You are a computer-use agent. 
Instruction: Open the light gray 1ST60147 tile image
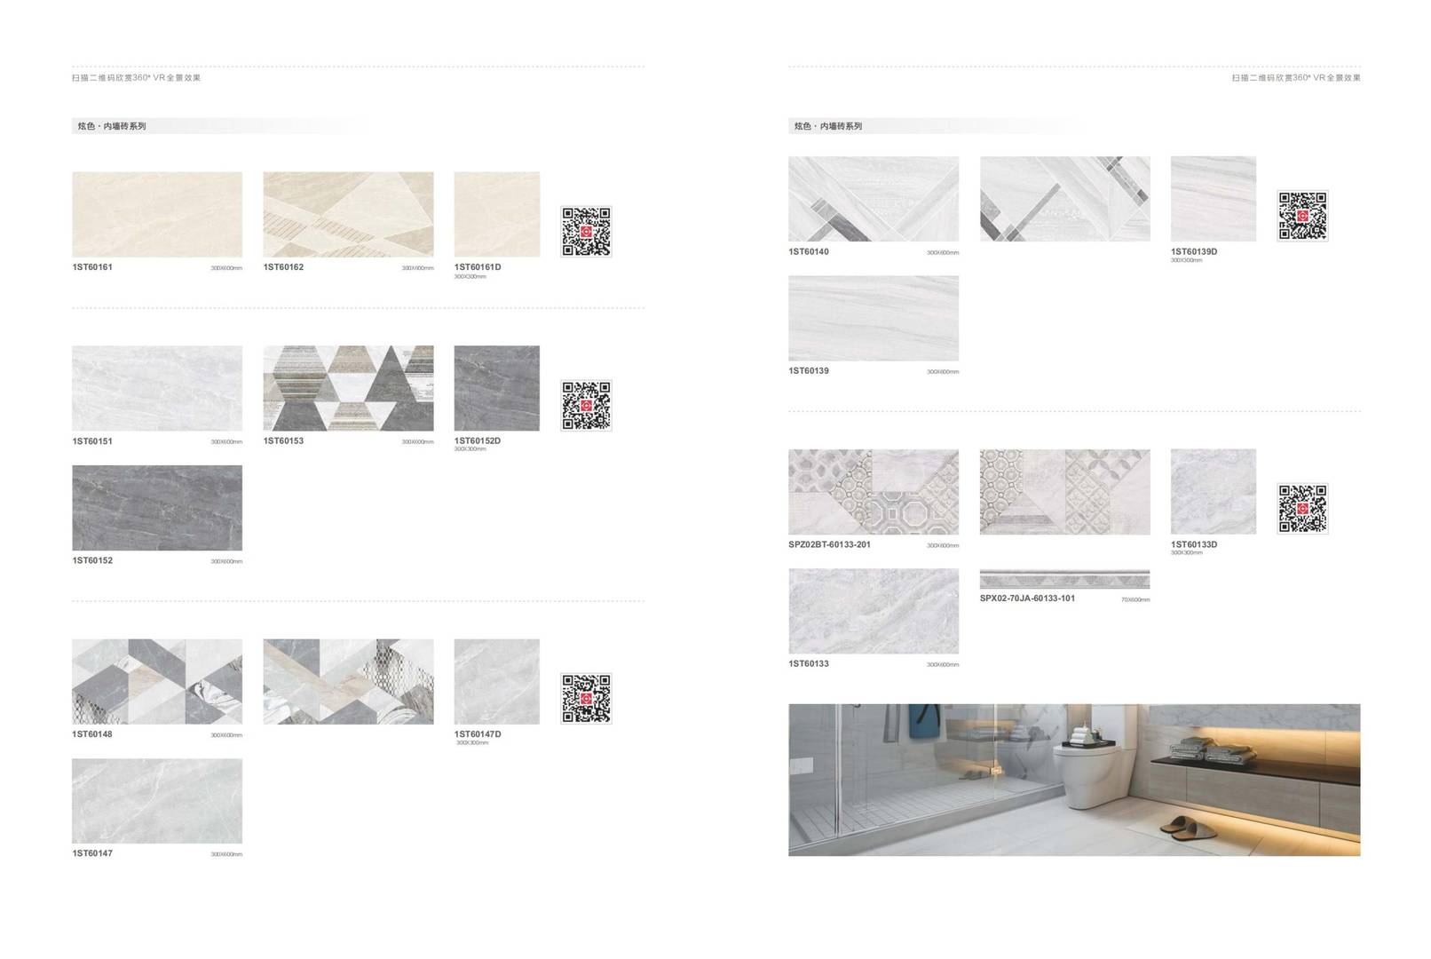[157, 801]
